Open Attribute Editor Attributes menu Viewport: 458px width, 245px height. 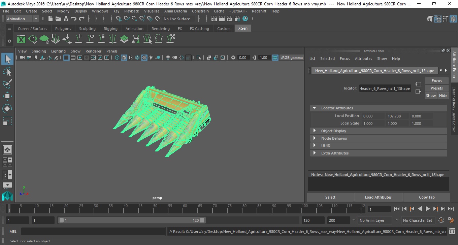pyautogui.click(x=363, y=59)
